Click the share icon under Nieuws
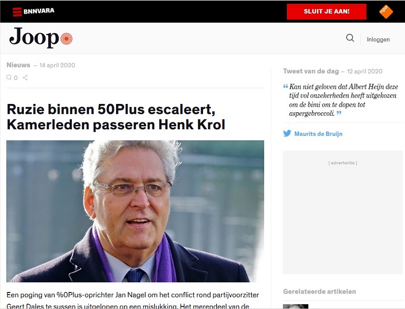This screenshot has height=309, width=405. coord(25,77)
